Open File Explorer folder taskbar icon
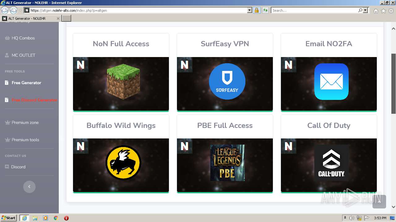 (x=35, y=218)
